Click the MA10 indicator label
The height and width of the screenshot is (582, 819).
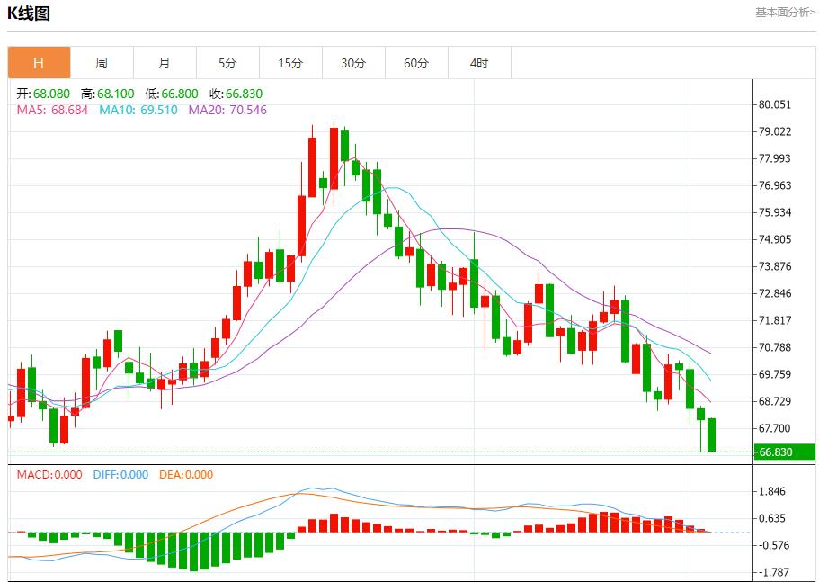(x=138, y=111)
